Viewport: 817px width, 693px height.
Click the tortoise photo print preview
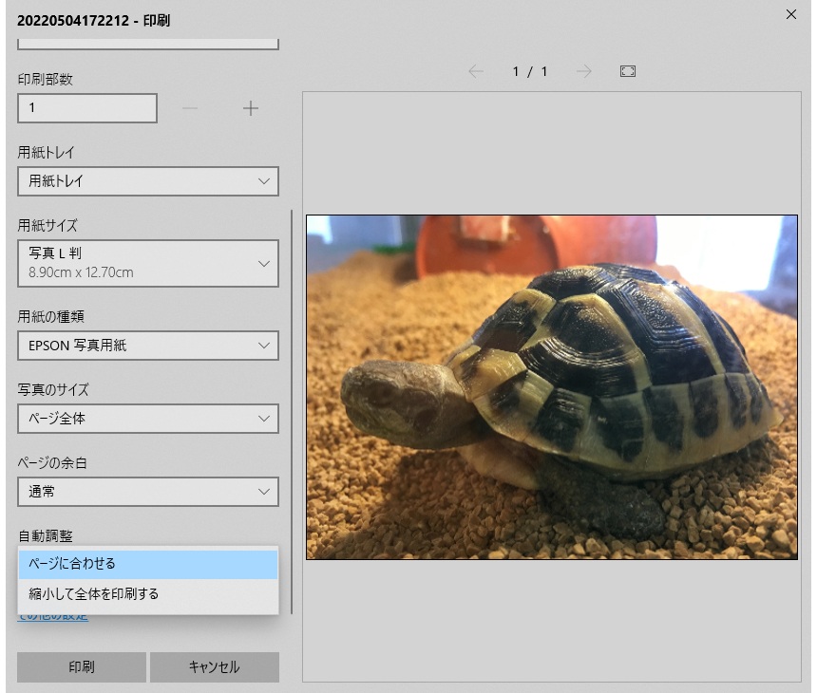click(551, 387)
